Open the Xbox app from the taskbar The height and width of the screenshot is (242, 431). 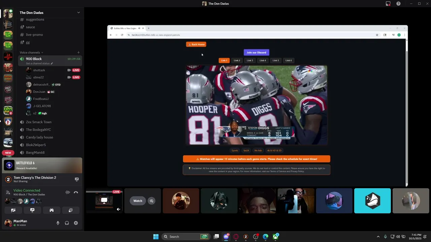coord(275,237)
